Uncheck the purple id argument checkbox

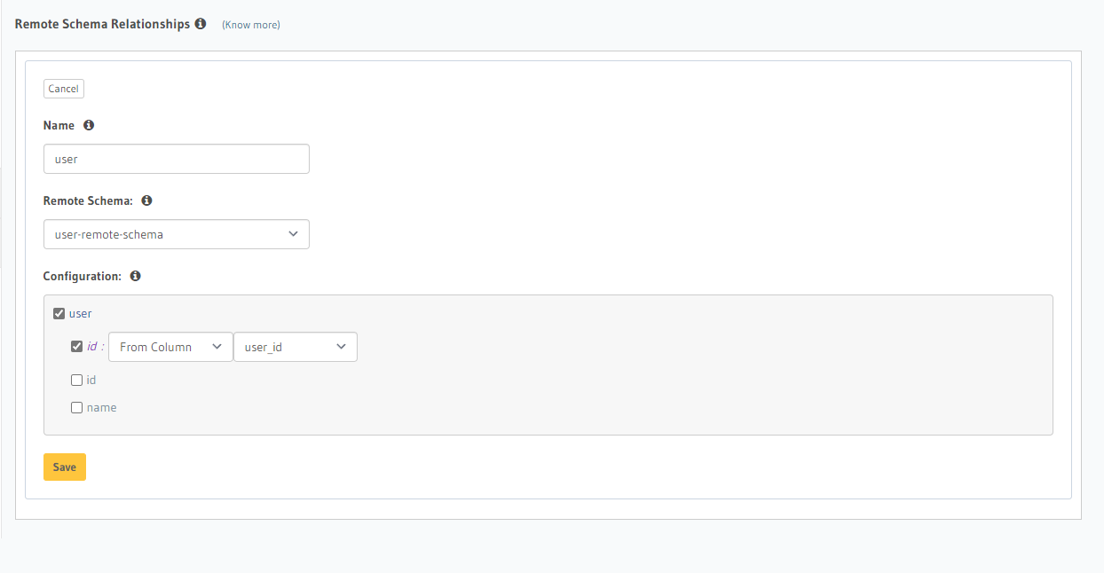[77, 347]
